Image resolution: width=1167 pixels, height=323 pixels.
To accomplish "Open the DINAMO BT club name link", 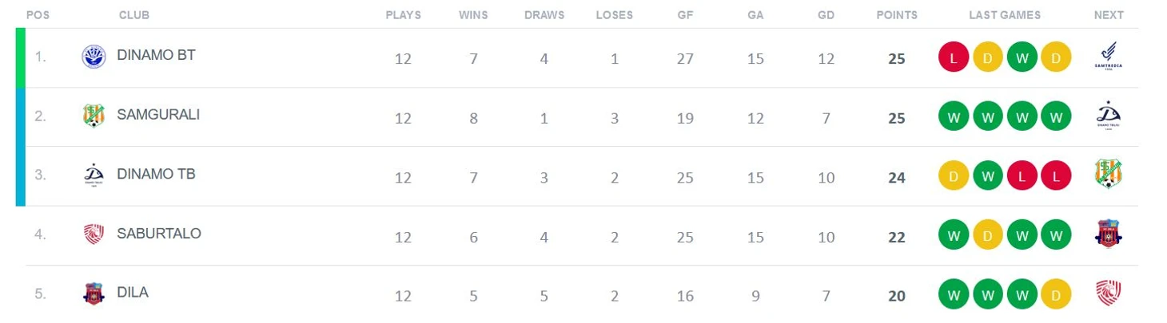I will pos(156,55).
